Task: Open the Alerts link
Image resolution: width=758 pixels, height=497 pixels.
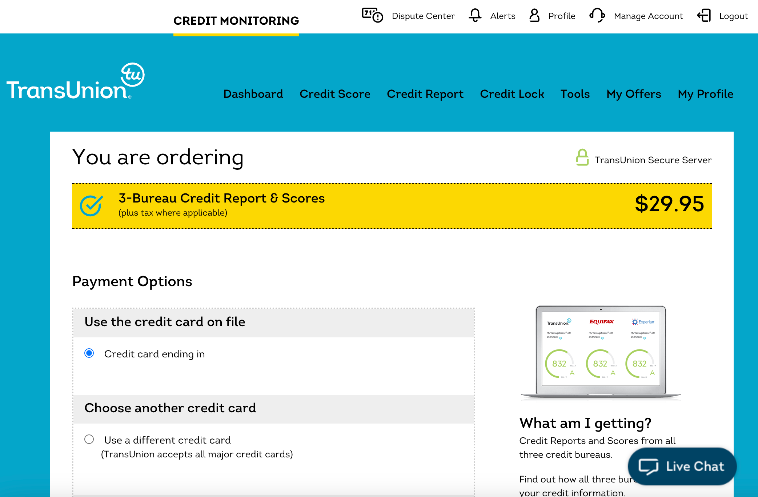Action: click(x=503, y=16)
